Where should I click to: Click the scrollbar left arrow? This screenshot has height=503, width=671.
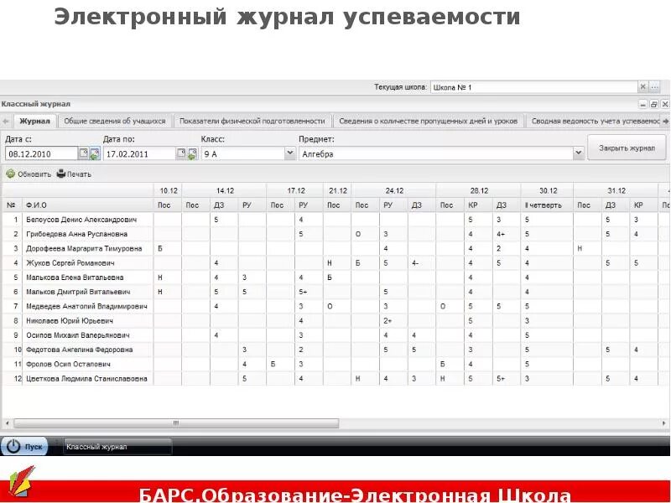pyautogui.click(x=7, y=423)
